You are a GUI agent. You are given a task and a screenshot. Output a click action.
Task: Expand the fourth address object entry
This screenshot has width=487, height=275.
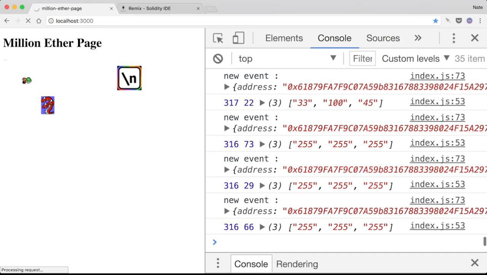tap(227, 211)
